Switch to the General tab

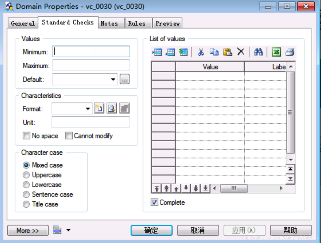tap(23, 23)
